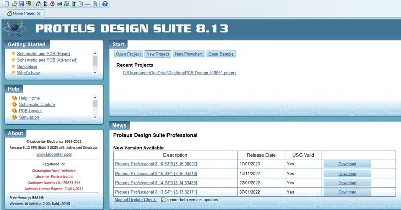
Task: Open the Schematic Capture help link
Action: [37, 104]
